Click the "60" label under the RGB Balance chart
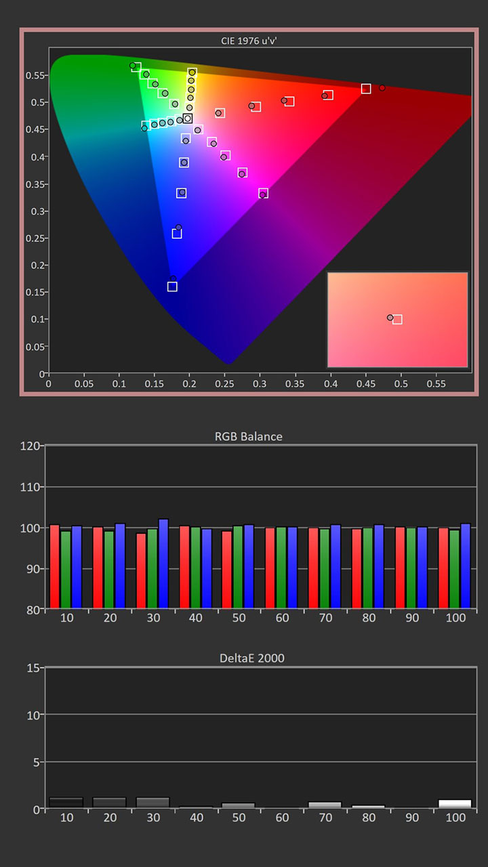 click(282, 618)
